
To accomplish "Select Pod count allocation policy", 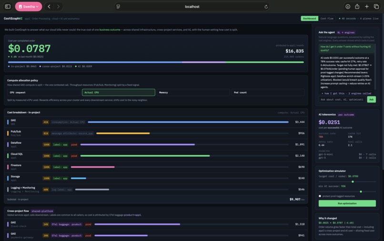I will [268, 92].
